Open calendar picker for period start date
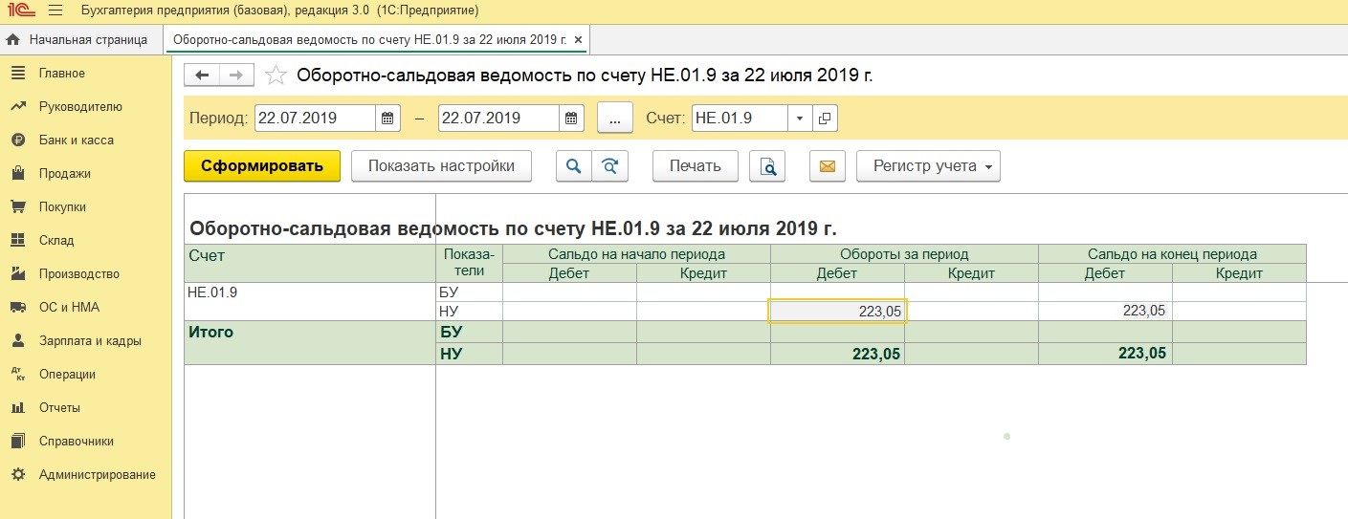1348x519 pixels. 388,119
